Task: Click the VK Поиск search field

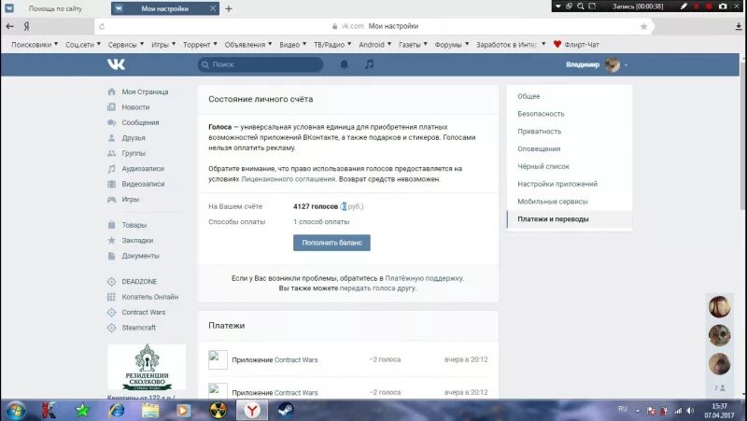Action: pyautogui.click(x=261, y=64)
